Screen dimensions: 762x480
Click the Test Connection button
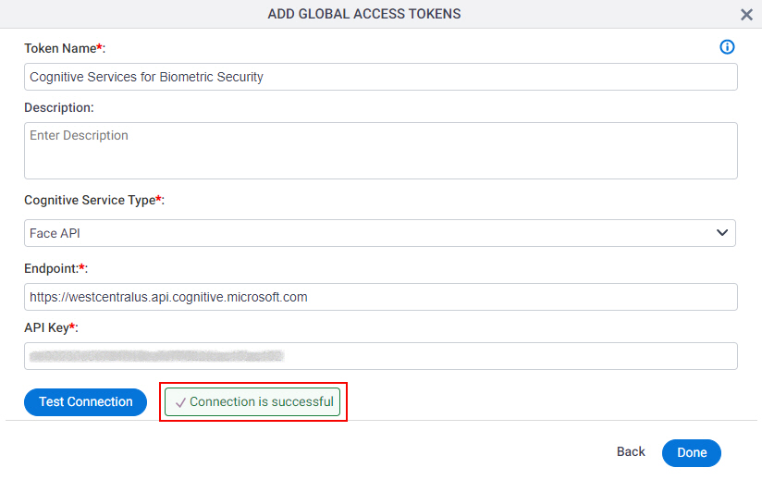point(85,401)
